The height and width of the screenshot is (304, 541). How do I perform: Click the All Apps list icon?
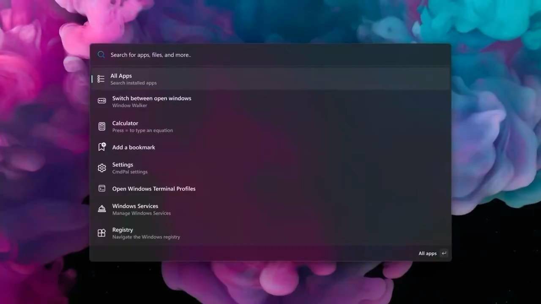coord(101,79)
